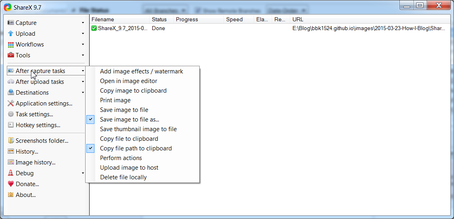Choose Open in image editor entry
Viewport: 454px width, 219px height.
[129, 81]
